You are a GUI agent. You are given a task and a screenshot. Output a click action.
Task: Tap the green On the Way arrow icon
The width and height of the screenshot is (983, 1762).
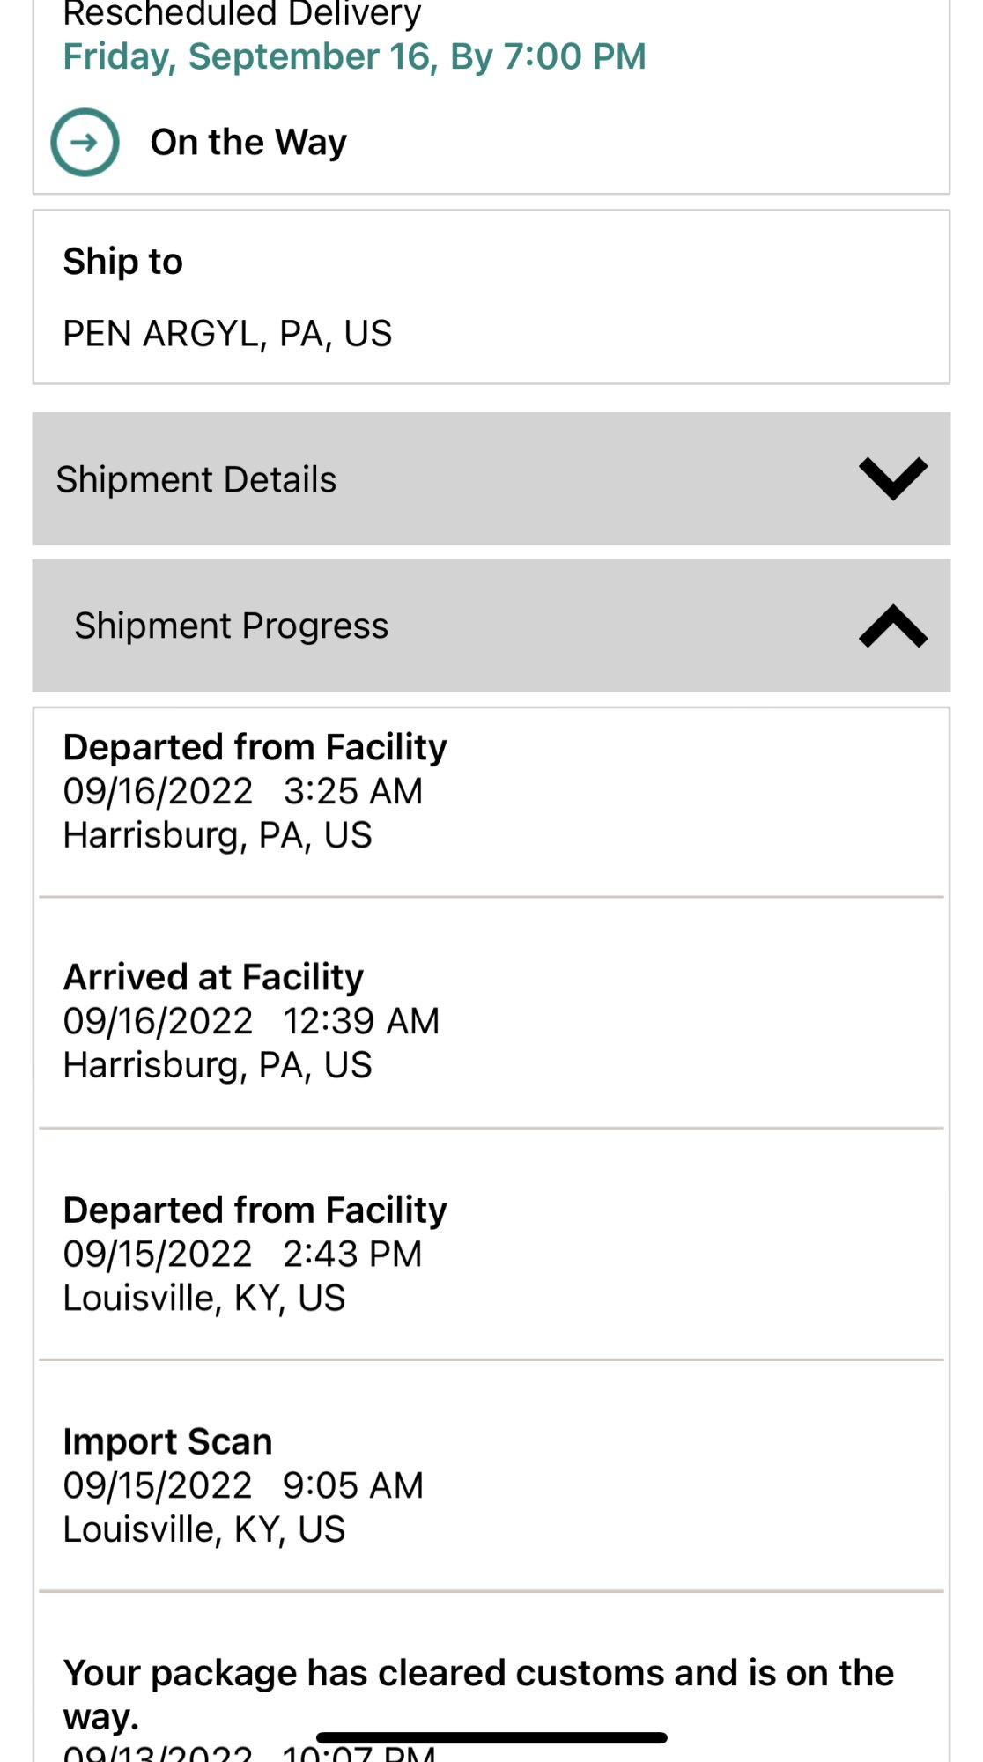(x=85, y=142)
